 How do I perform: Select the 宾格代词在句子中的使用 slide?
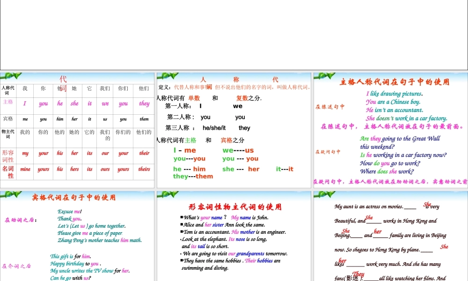[77, 236]
